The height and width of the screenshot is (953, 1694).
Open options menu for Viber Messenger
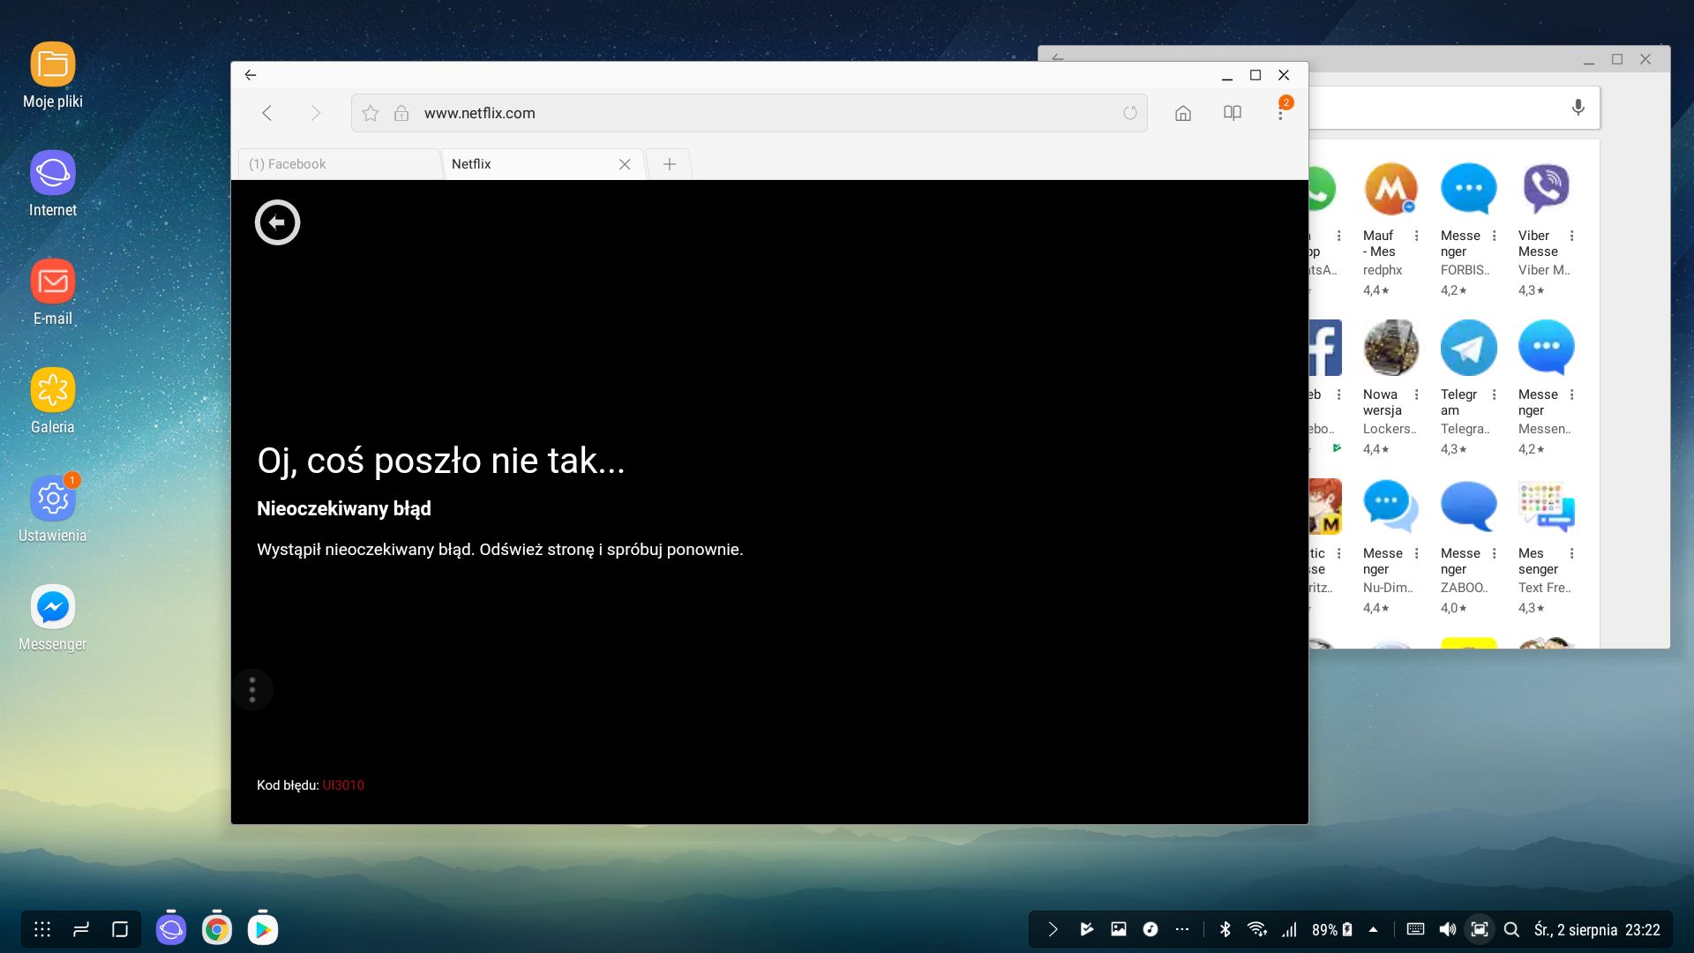point(1572,236)
